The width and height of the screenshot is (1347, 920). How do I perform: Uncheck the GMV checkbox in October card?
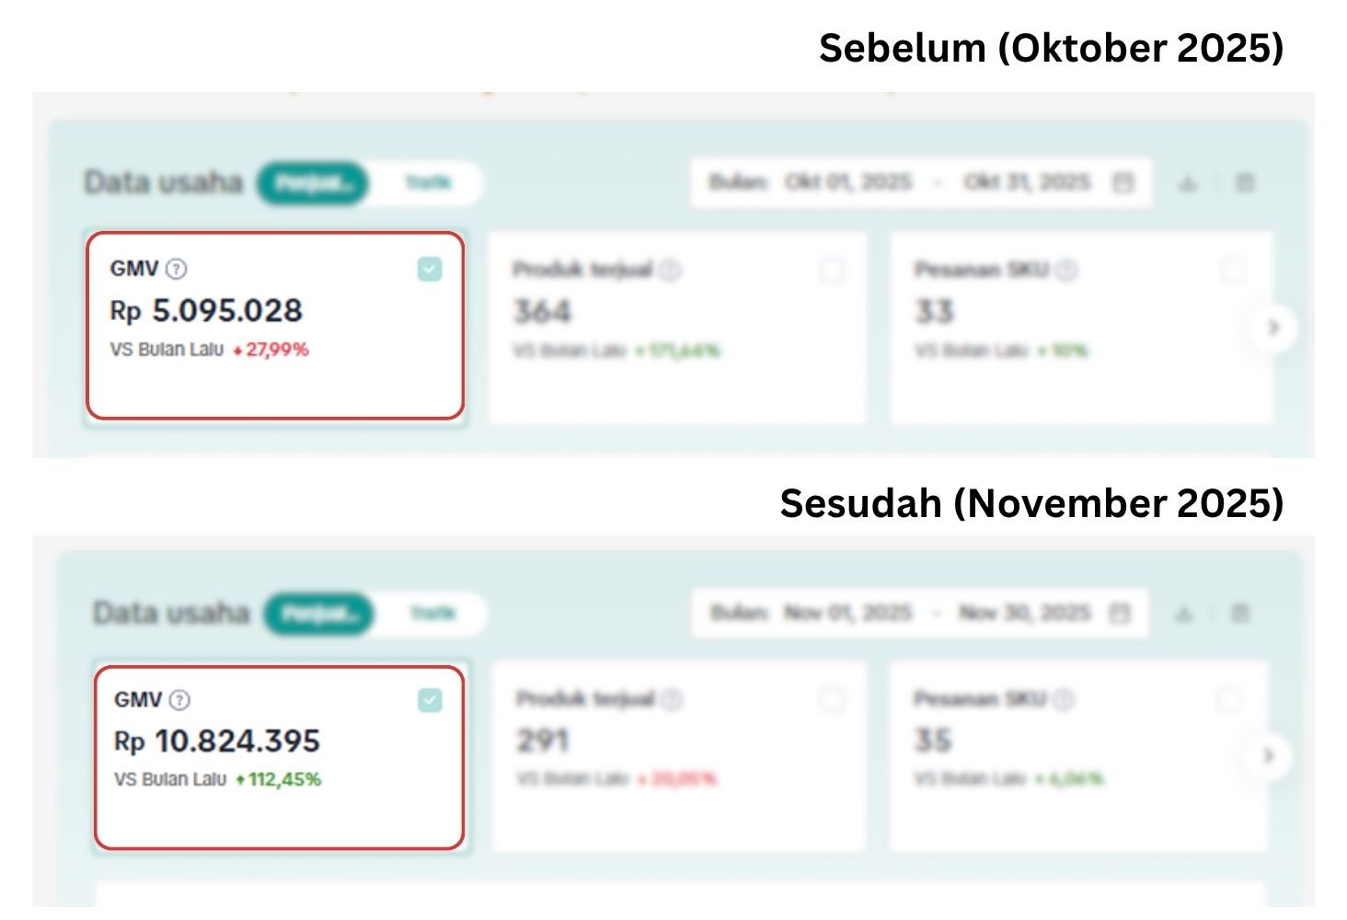(x=430, y=269)
